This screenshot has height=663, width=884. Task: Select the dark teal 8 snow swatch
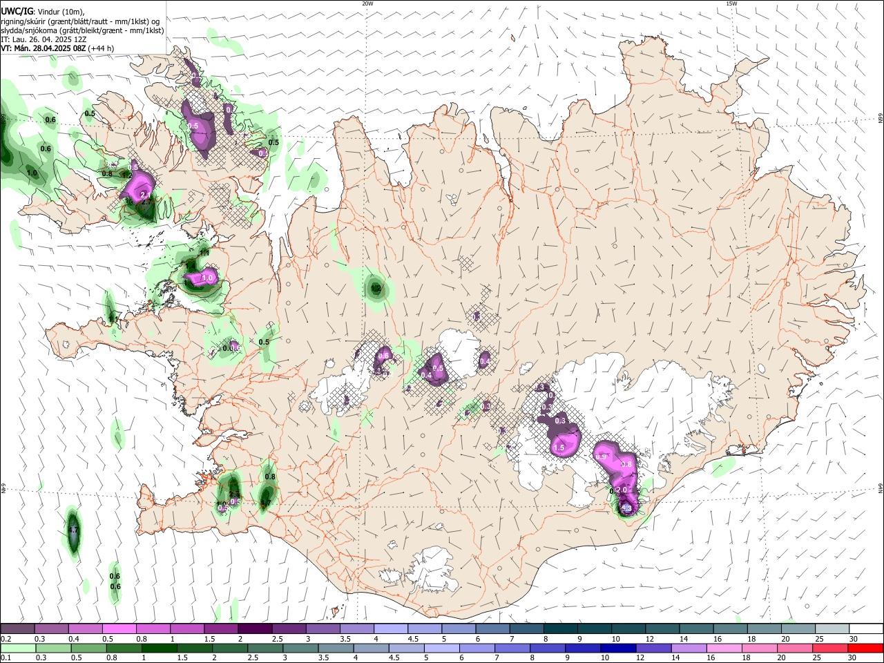click(x=560, y=628)
